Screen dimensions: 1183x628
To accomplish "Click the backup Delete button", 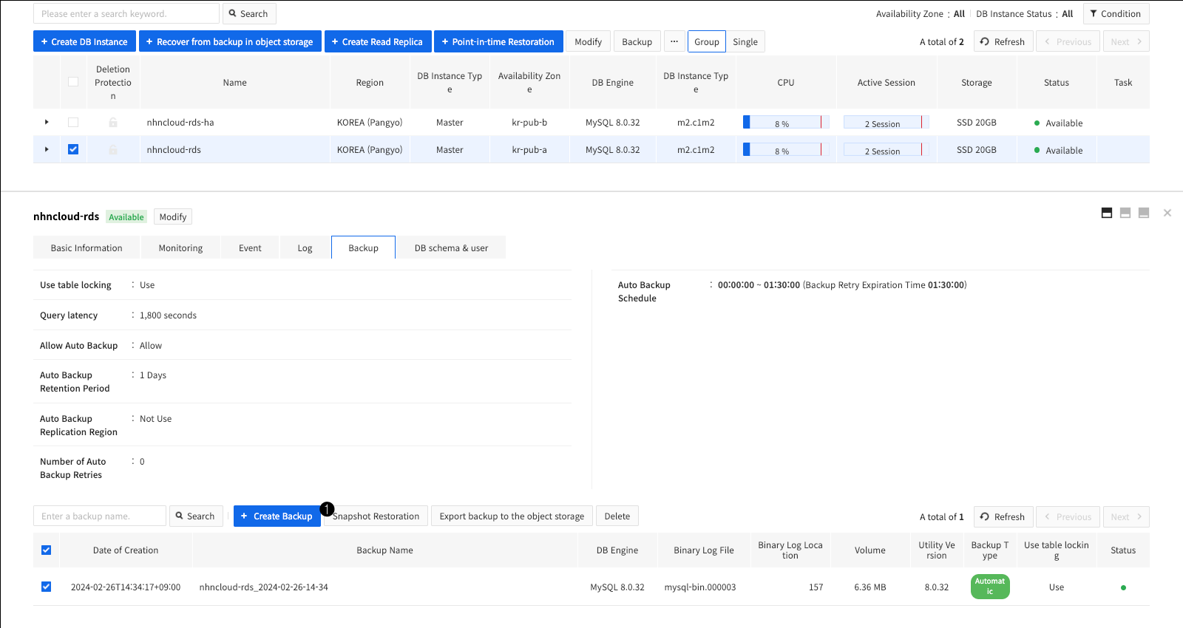I will point(617,516).
